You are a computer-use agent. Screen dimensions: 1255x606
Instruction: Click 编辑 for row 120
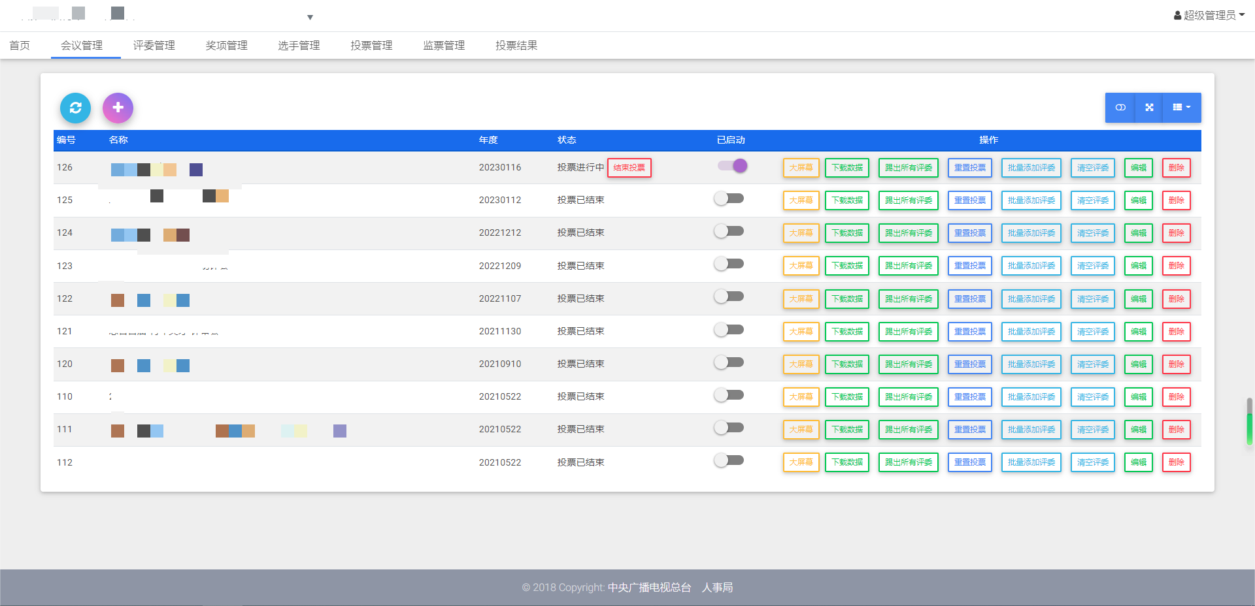[1139, 364]
